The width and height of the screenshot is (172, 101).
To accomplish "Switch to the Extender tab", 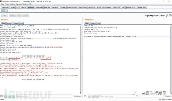I will pyautogui.click(x=63, y=7).
